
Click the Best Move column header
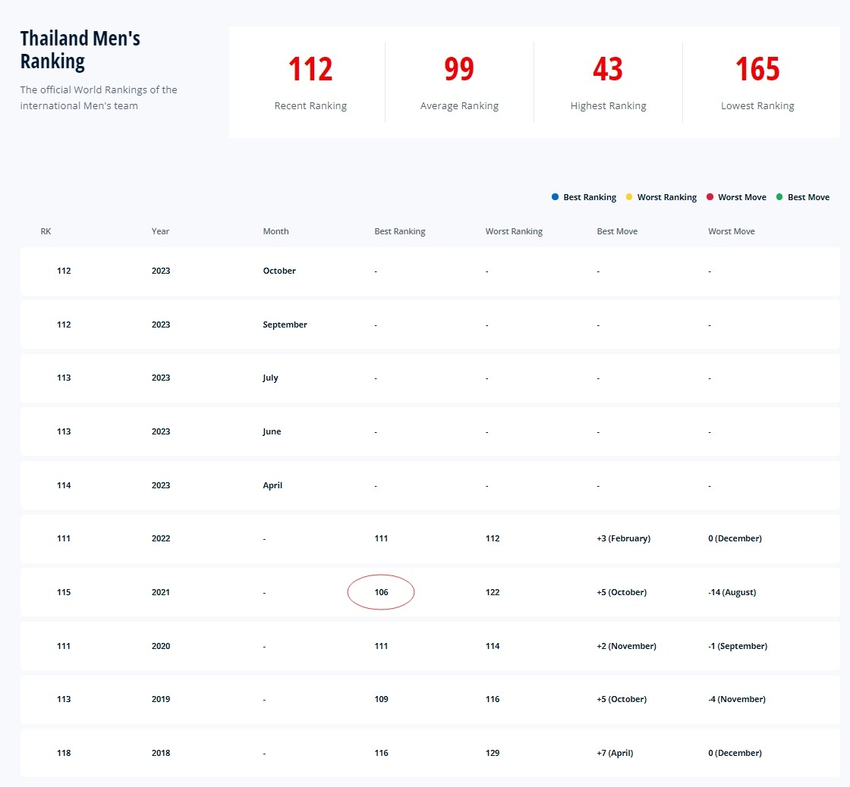[617, 231]
